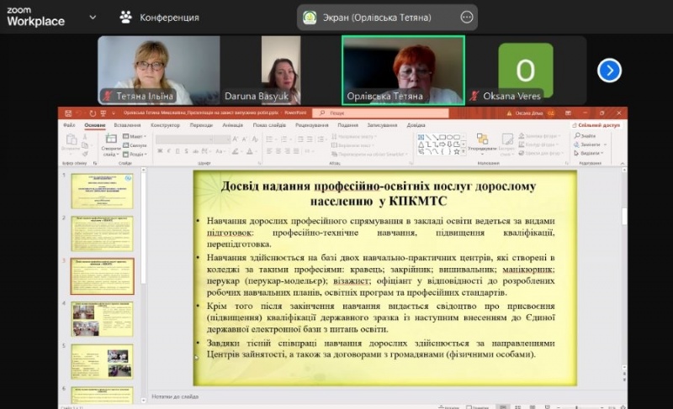Show next participants with the blue arrow
Screen dimensions: 673x409
click(609, 70)
